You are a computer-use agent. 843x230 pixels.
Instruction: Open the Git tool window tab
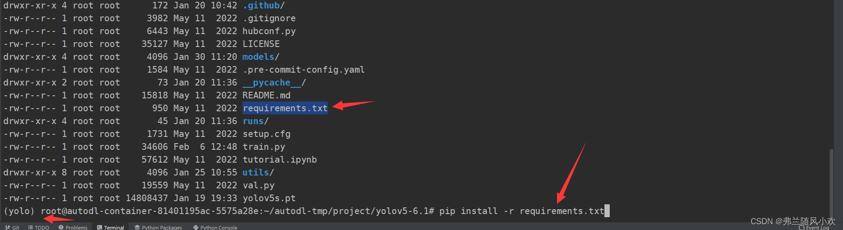pos(12,227)
